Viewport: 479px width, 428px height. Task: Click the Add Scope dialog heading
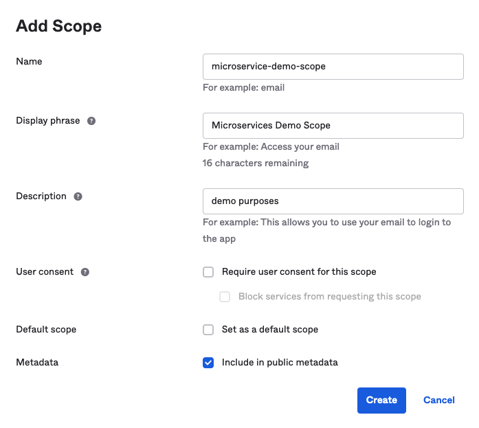[58, 27]
